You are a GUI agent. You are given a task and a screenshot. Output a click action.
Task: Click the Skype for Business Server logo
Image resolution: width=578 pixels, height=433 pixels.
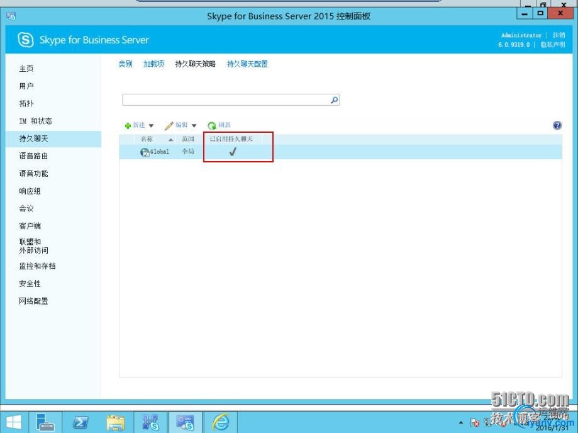click(x=25, y=40)
